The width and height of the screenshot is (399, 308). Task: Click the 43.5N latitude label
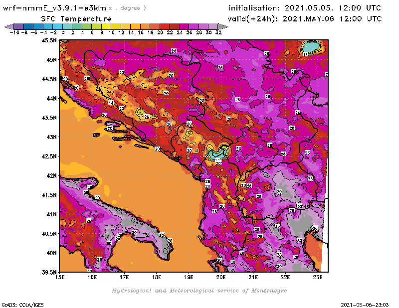click(49, 118)
